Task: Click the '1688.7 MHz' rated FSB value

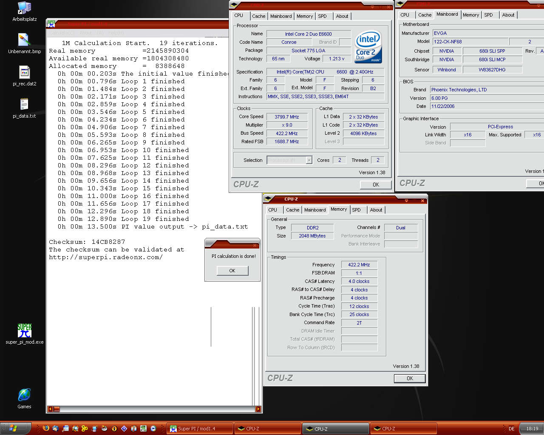Action: (287, 141)
